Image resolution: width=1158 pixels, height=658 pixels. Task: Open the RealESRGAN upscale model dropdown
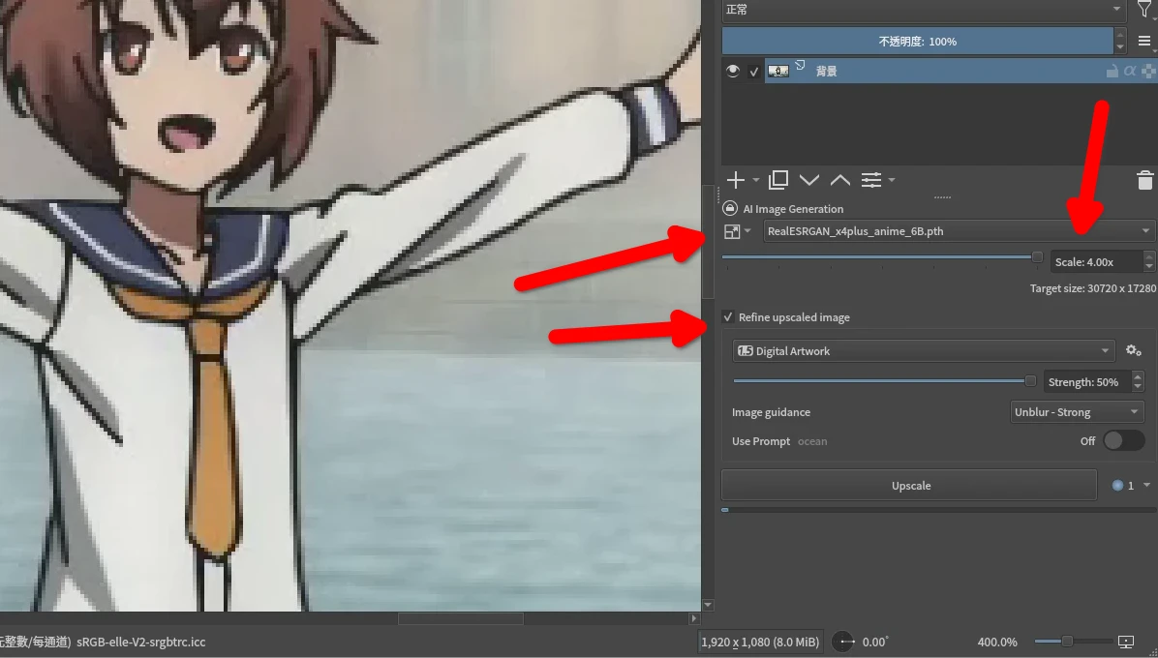coord(958,231)
